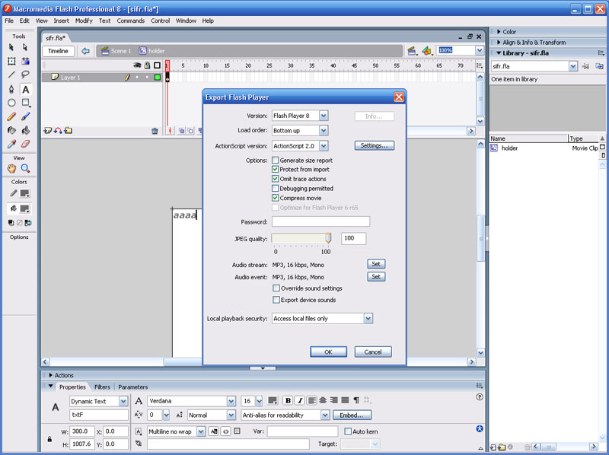
Task: Open the Properties panel help icon
Action: [x=480, y=397]
